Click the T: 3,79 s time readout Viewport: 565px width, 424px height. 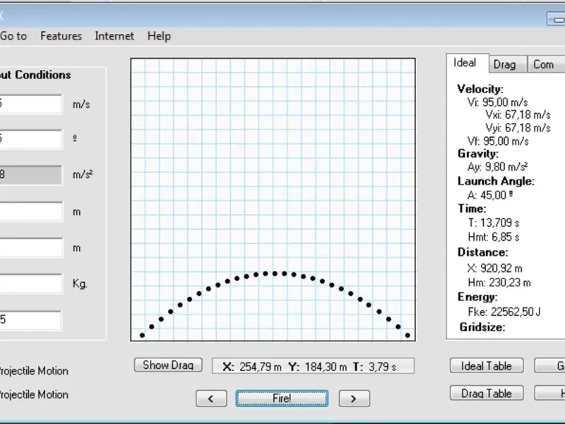(374, 367)
